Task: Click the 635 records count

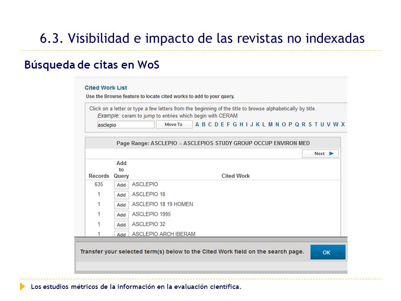Action: pyautogui.click(x=99, y=184)
